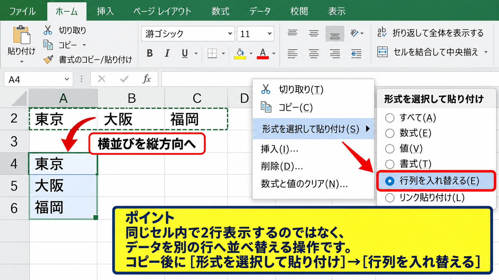Click the Insert Function fx icon
The image size is (499, 280).
coord(147,79)
